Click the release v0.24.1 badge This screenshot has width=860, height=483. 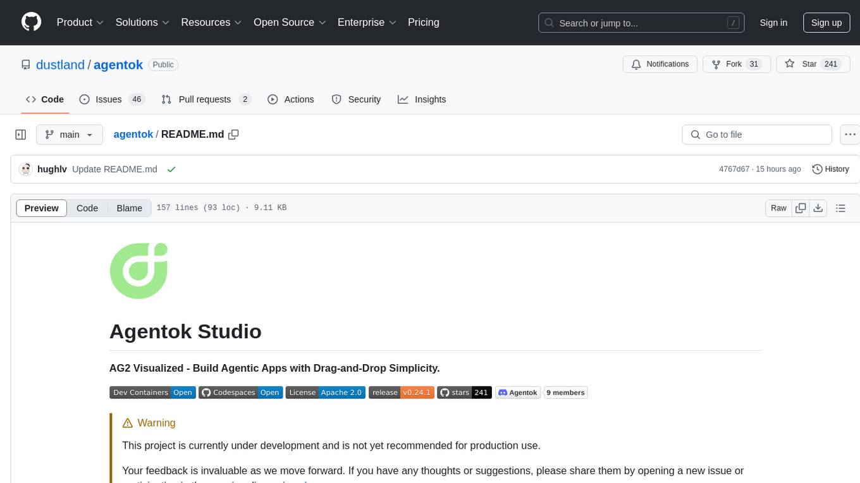point(402,393)
